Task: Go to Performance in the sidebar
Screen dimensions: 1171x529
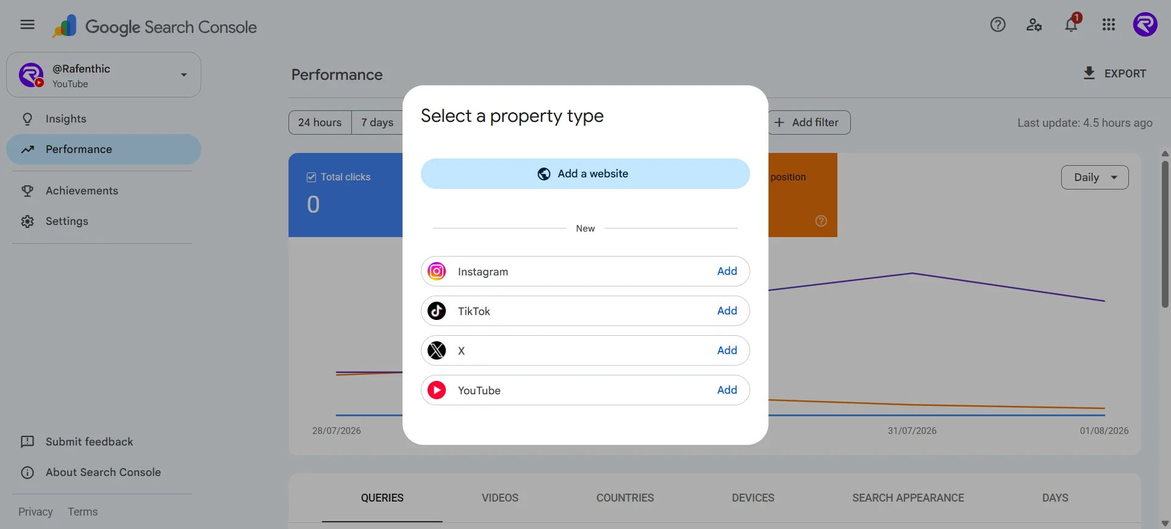Action: [104, 149]
